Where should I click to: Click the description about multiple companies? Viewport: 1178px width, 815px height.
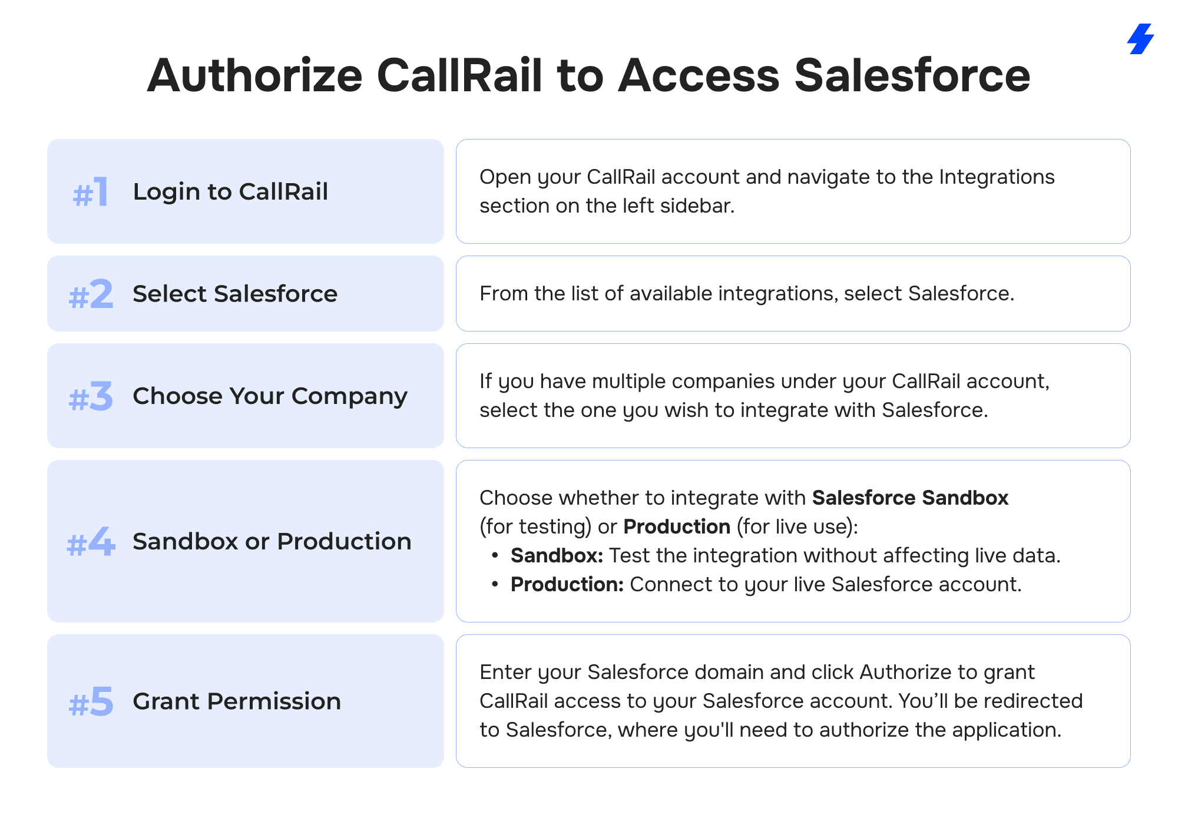[x=764, y=396]
